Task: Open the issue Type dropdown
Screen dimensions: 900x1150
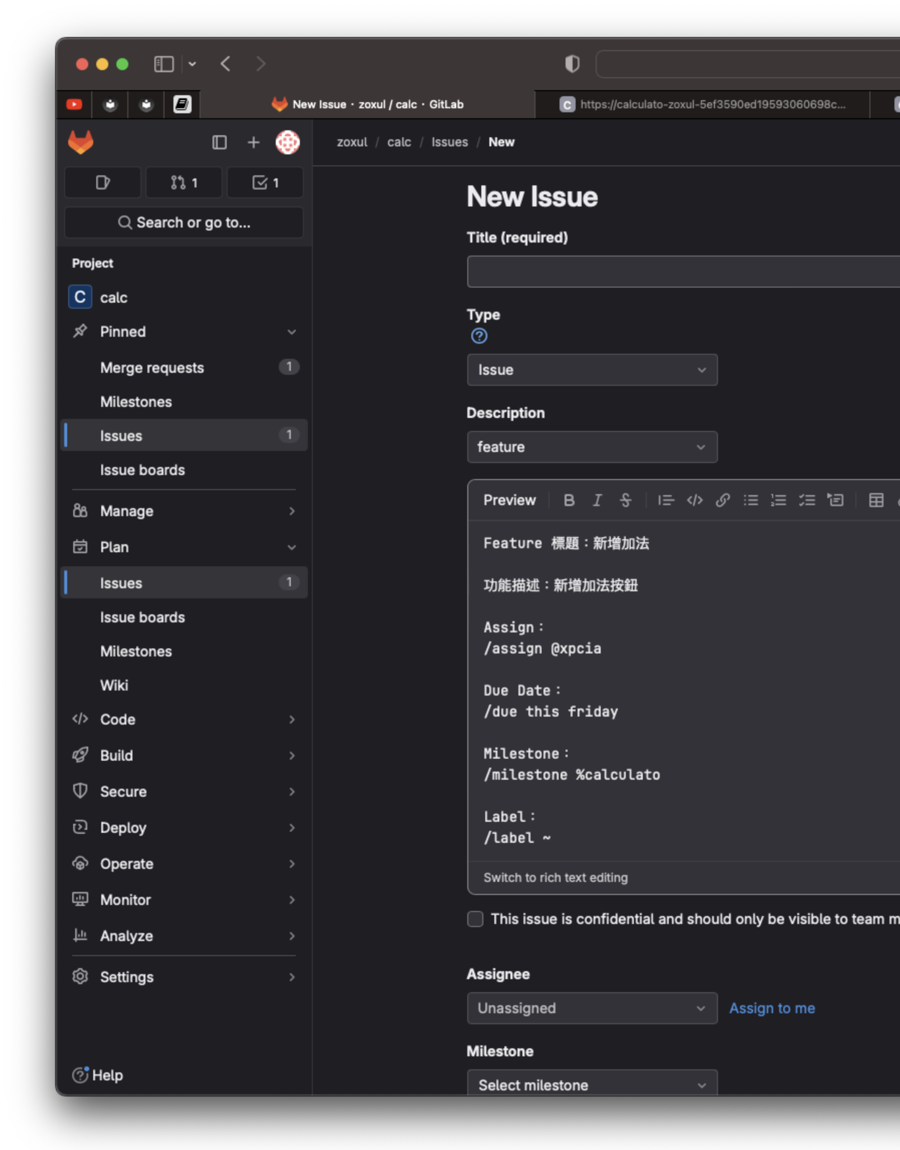Action: [592, 370]
